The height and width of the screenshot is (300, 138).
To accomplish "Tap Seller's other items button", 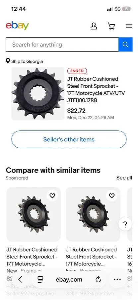I will click(x=69, y=139).
